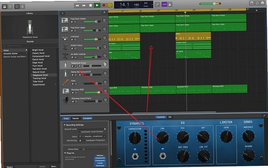Image resolution: width=268 pixels, height=168 pixels.
Task: Switch to the Controls tab
Action: (x=161, y=117)
